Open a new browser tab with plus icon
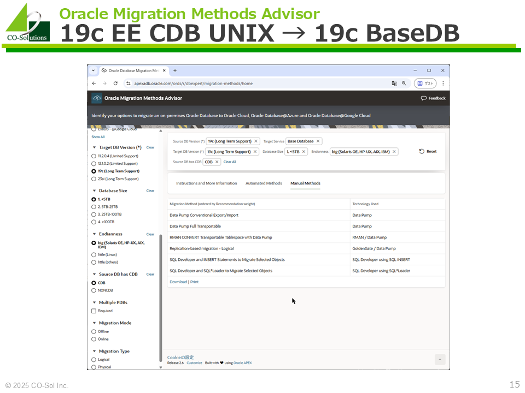This screenshot has height=393, width=525. tap(175, 70)
